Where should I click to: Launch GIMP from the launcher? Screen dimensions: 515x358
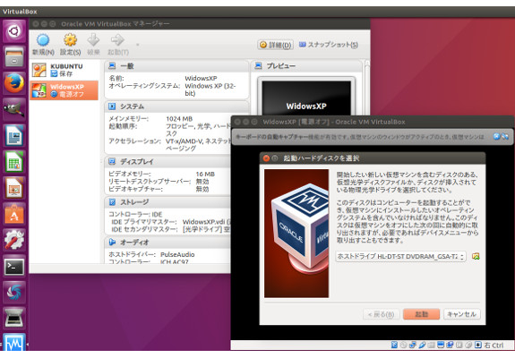[14, 109]
